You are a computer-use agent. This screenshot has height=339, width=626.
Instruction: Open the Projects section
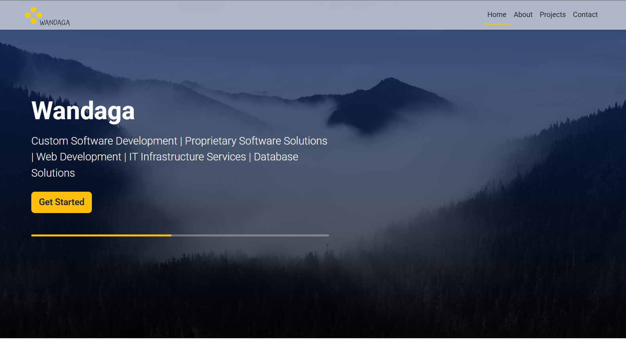tap(552, 15)
